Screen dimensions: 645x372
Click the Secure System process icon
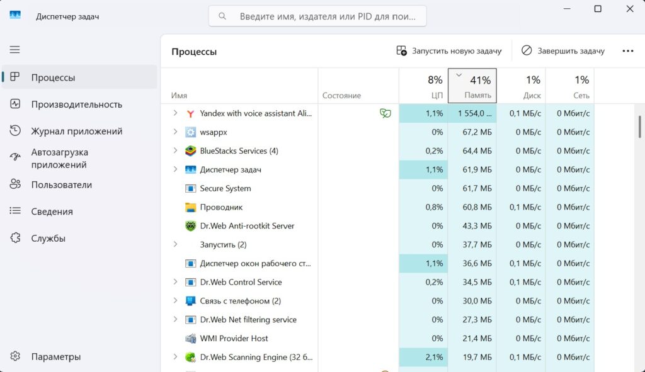tap(190, 188)
